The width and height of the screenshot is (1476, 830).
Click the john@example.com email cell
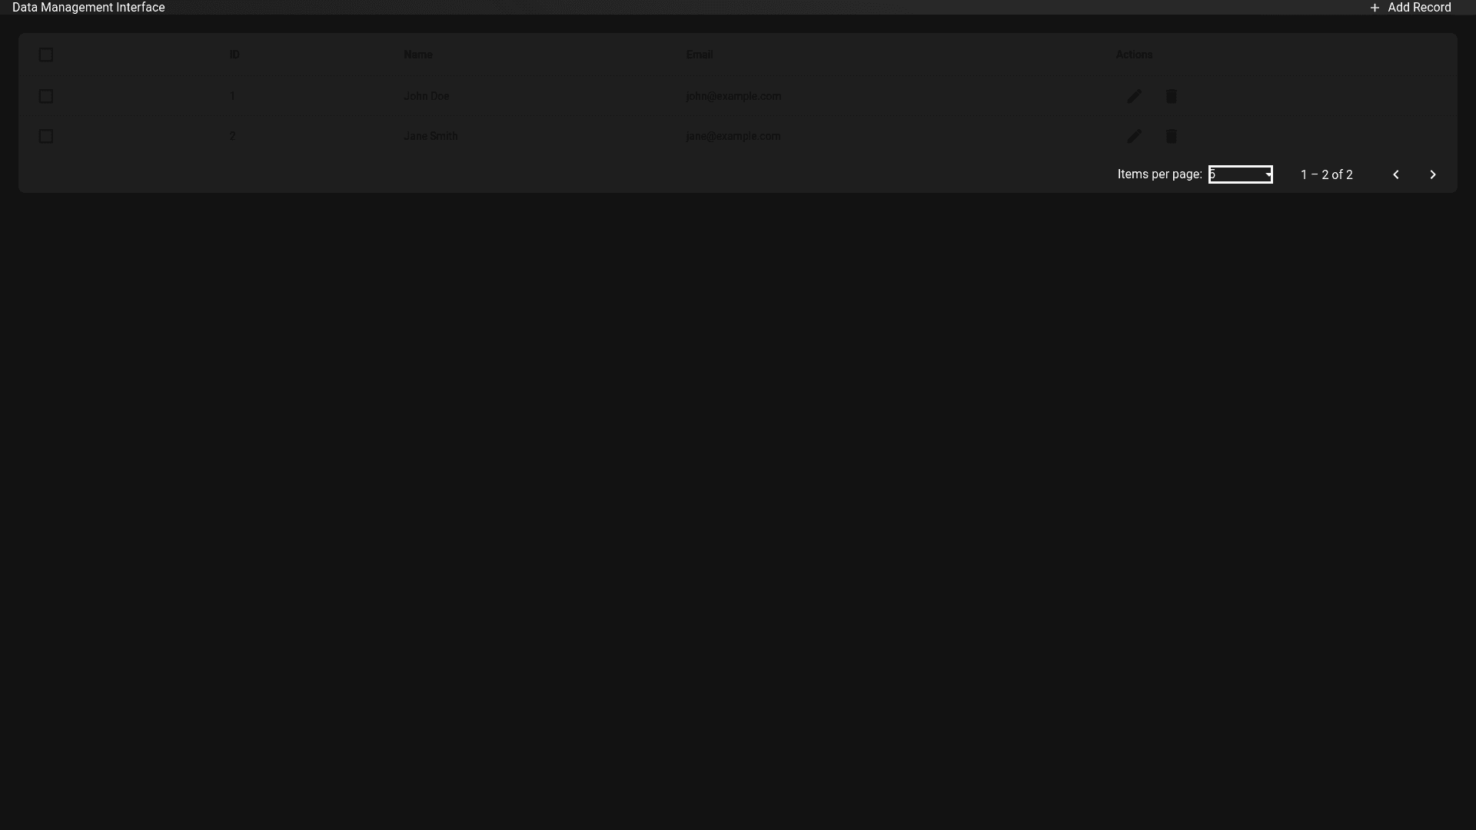(x=733, y=96)
